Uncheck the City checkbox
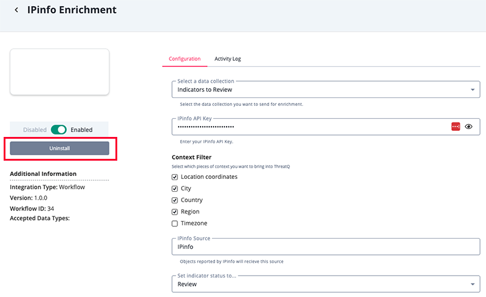 [x=175, y=189]
